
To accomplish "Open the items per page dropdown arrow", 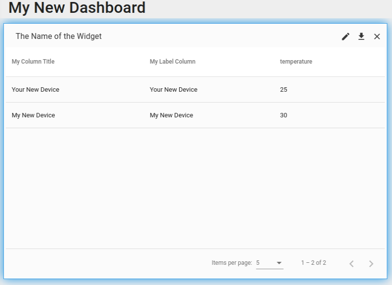I will tap(279, 263).
